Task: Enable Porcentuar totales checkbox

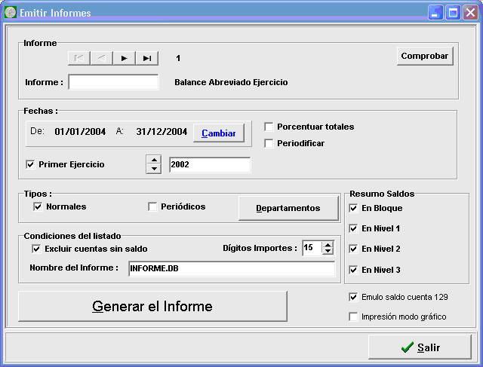Action: [269, 127]
